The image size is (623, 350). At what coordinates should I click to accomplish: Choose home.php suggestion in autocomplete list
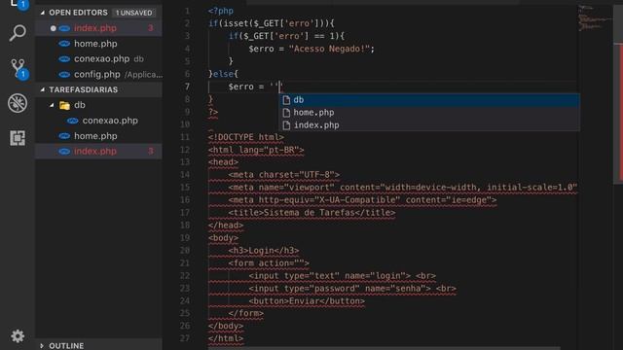tap(429, 113)
